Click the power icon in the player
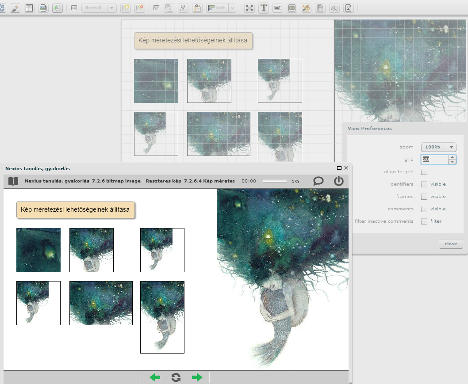 (338, 181)
